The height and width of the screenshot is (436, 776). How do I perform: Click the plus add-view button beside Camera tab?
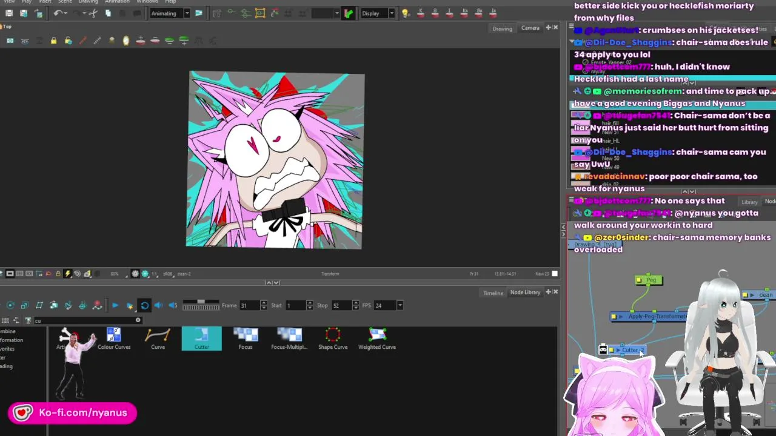(549, 28)
